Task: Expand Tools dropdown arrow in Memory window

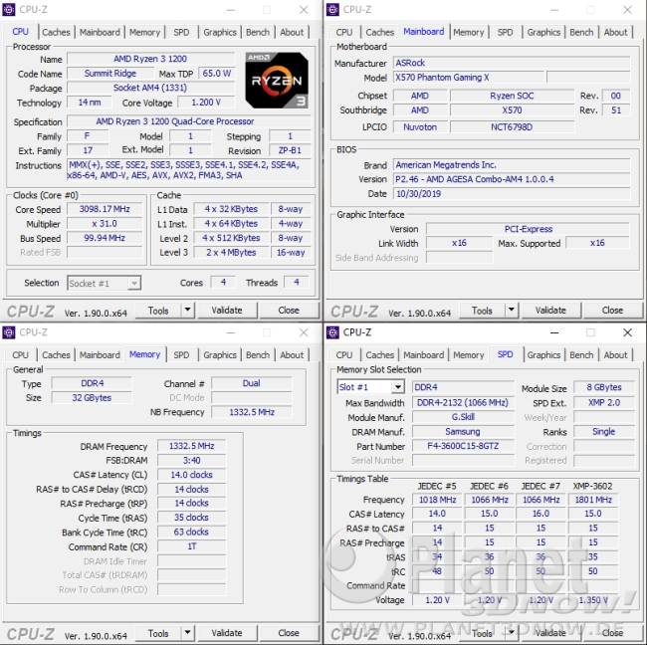Action: pos(188,633)
